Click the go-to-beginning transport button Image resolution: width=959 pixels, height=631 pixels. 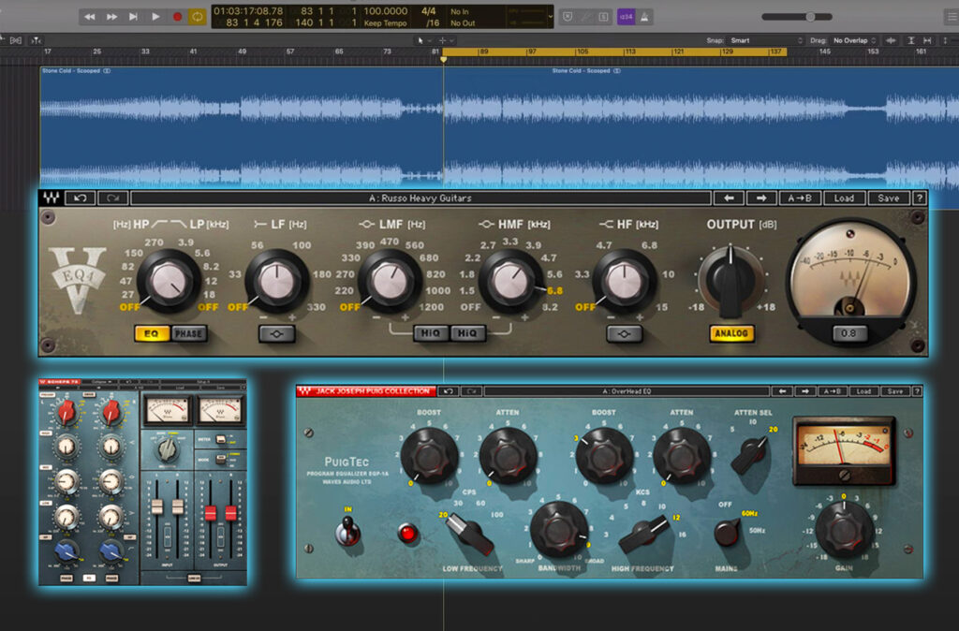click(x=133, y=17)
